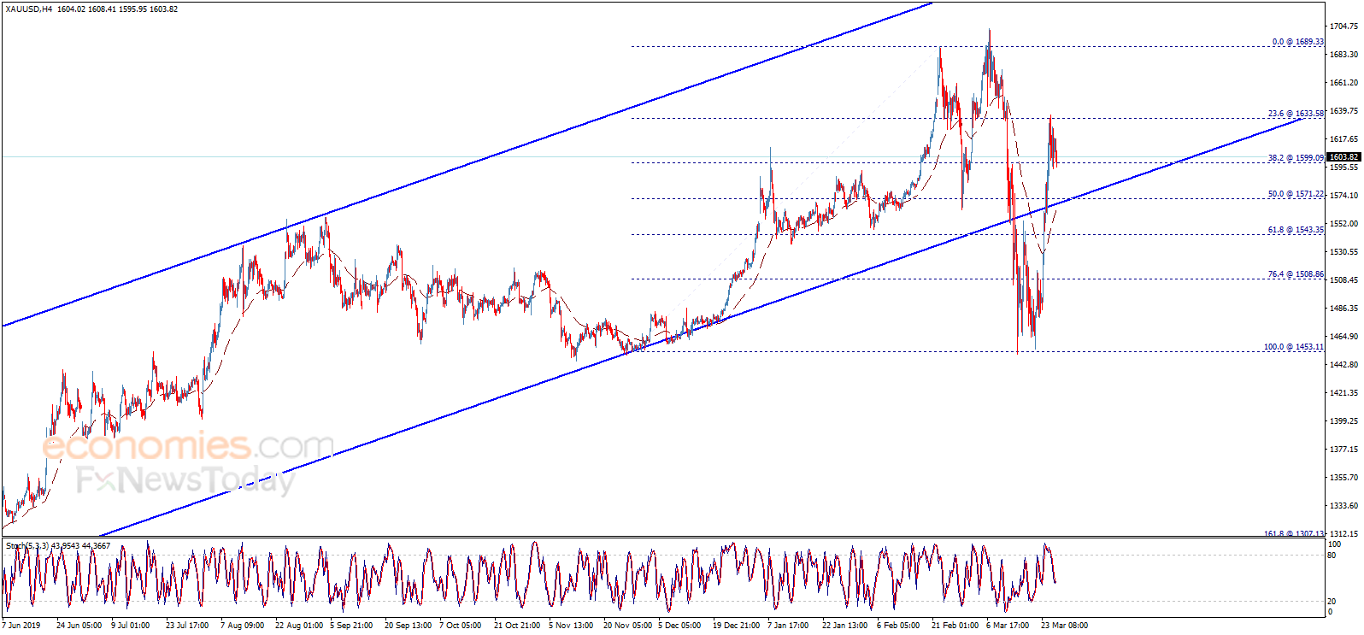Image resolution: width=1364 pixels, height=635 pixels.
Task: Click the time axis label '21 Feb 01:00'
Action: pos(955,626)
